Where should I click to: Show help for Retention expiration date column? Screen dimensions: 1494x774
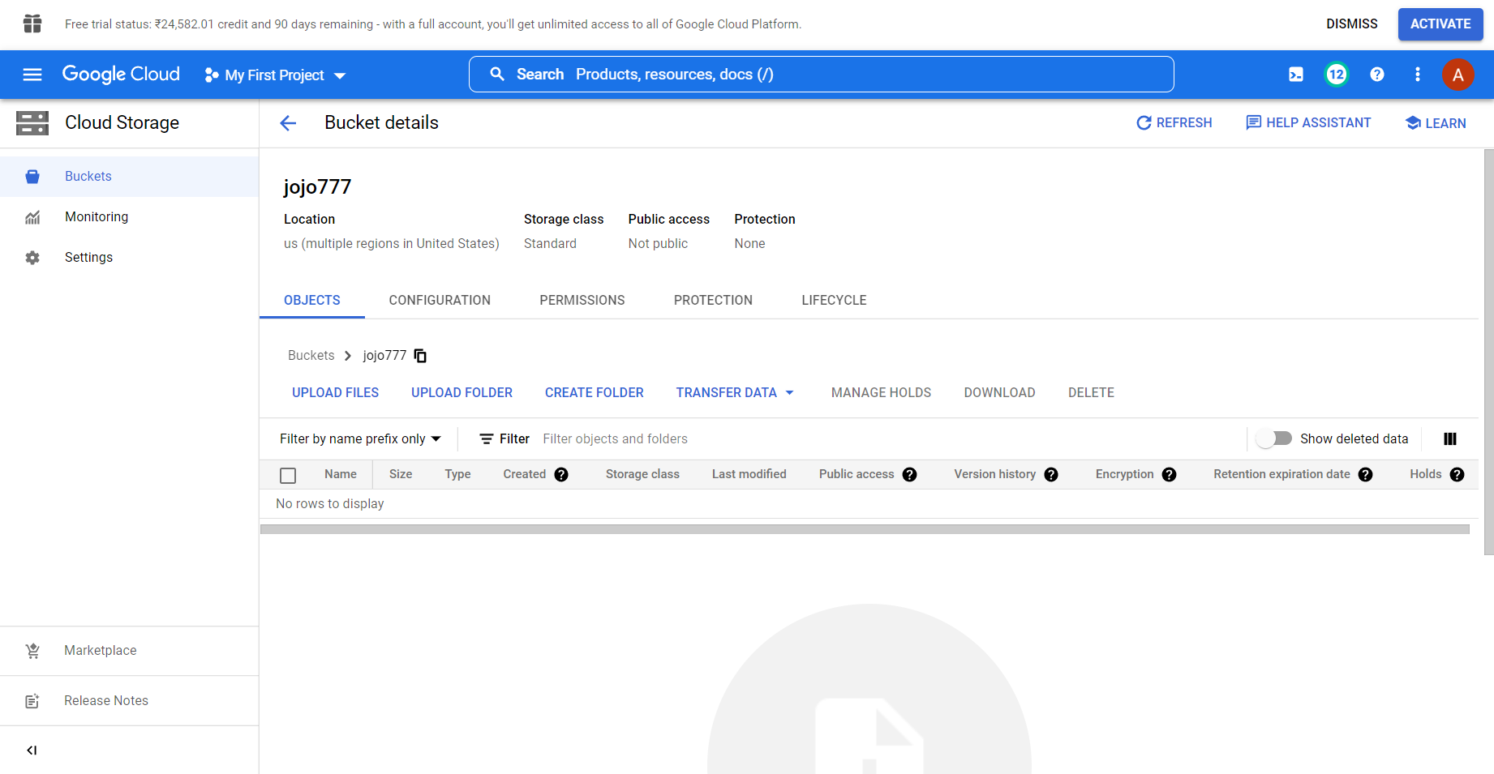coord(1366,475)
